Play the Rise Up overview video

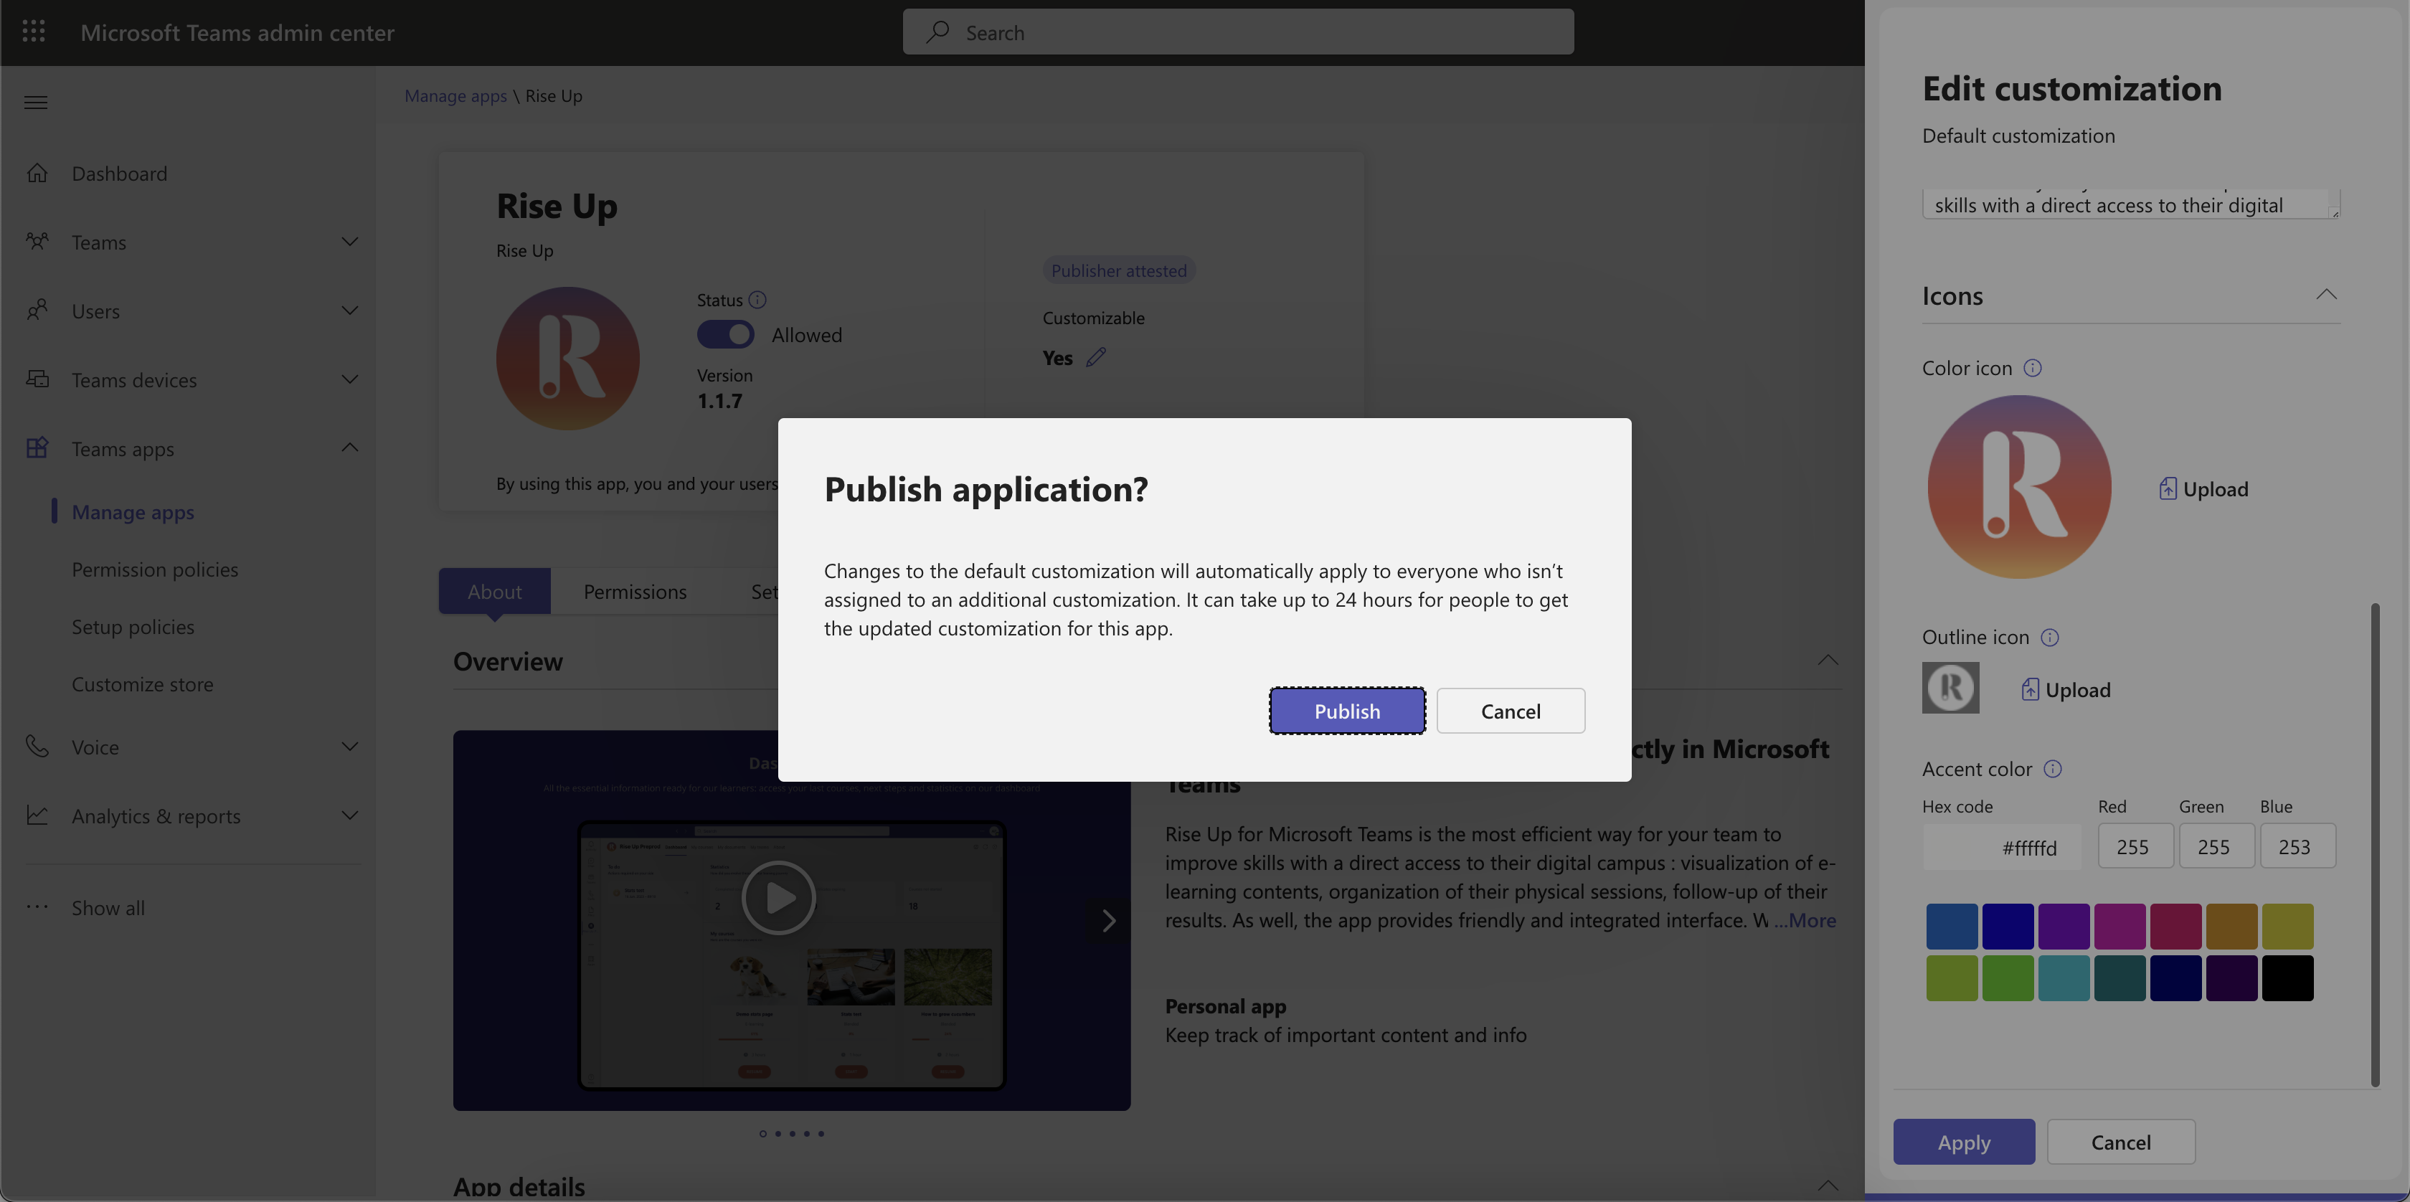coord(778,897)
